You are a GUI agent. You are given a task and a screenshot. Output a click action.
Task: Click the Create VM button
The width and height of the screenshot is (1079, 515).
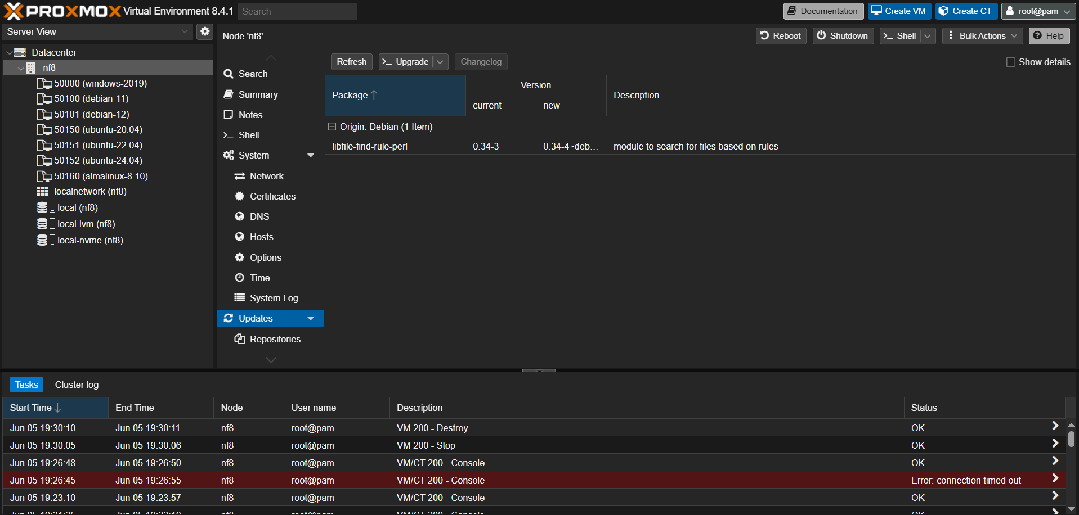point(899,11)
